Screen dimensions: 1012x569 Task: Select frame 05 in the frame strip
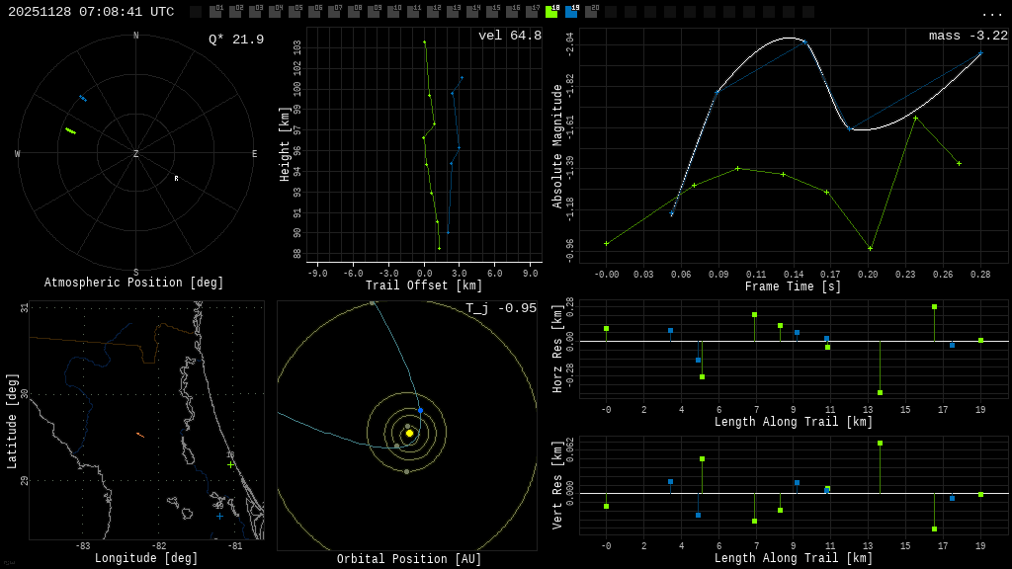[296, 13]
